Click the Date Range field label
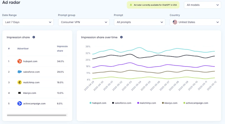 coord(9,15)
